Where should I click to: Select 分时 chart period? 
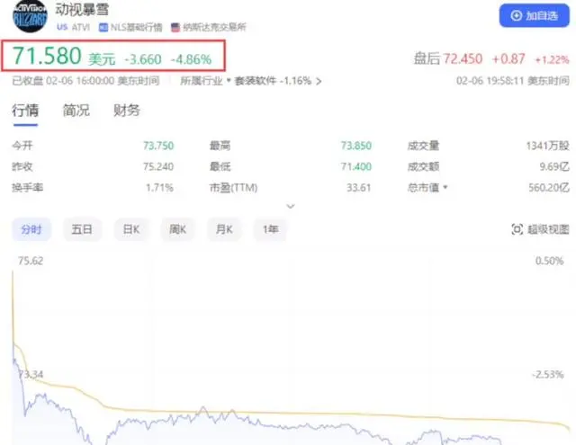31,229
